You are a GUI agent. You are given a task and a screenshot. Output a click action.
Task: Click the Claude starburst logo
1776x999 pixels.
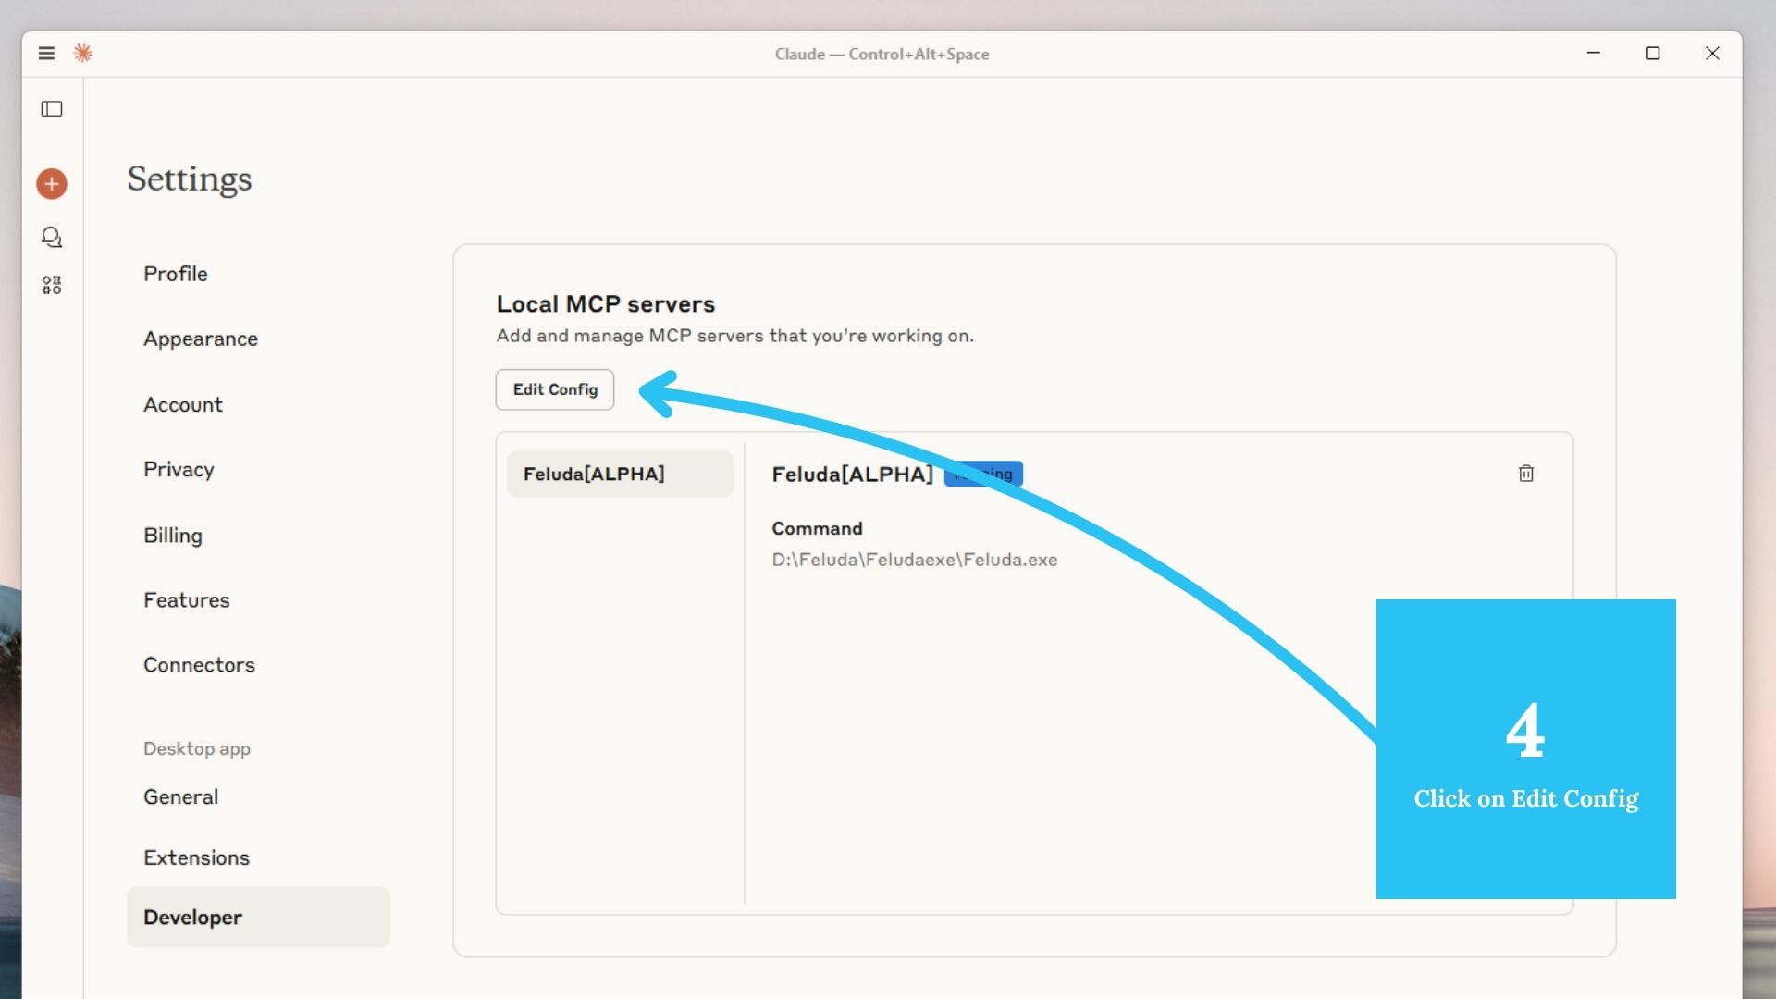(x=83, y=53)
